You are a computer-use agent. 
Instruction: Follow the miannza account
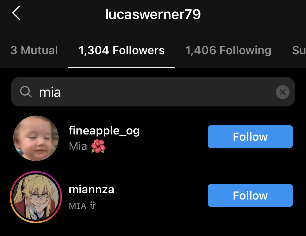[x=250, y=195]
